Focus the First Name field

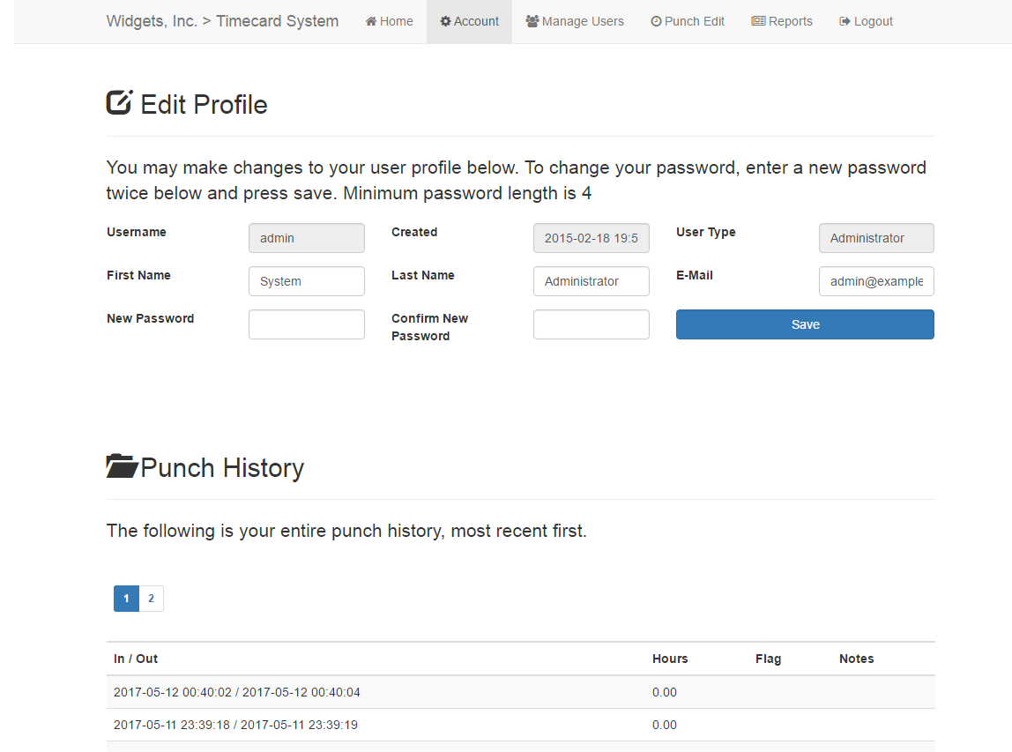click(306, 281)
